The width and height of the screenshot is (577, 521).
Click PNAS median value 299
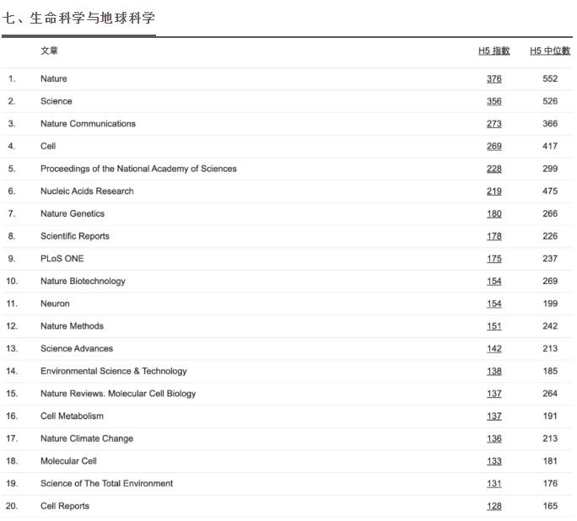[x=550, y=169]
